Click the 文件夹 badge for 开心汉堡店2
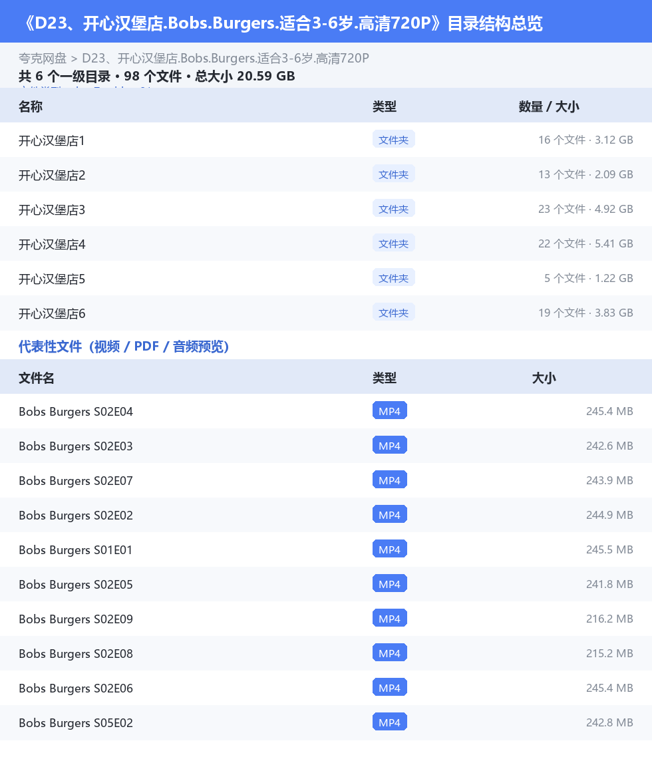 pyautogui.click(x=393, y=174)
